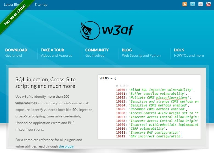The height and width of the screenshot is (153, 214).
Task: Click the 'SQL injection, Cross-Site scripting' heading
Action: click(x=45, y=83)
